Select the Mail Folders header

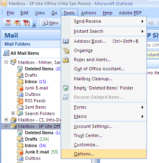pos(31,44)
